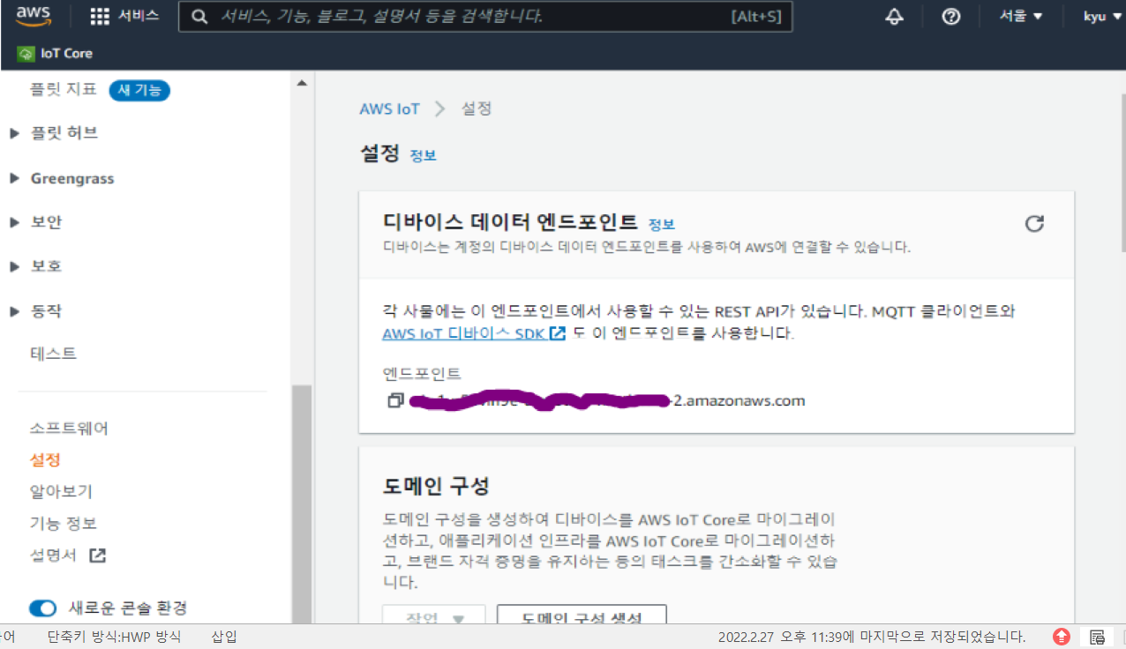Expand the Greengrass section
The width and height of the screenshot is (1126, 649).
14,178
